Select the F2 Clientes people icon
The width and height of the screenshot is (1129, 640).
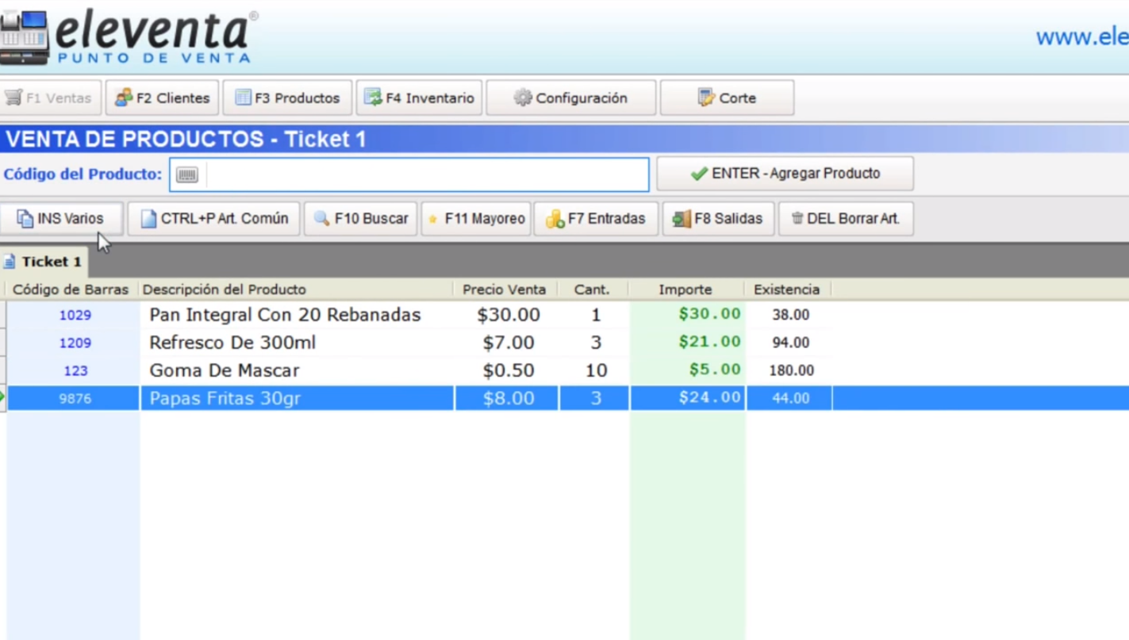tap(125, 97)
